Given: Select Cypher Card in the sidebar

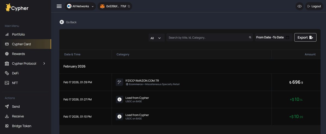Looking at the screenshot, I should (x=26, y=44).
